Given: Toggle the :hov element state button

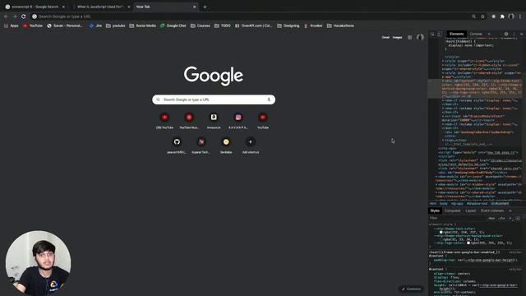Looking at the screenshot, I should [491, 219].
